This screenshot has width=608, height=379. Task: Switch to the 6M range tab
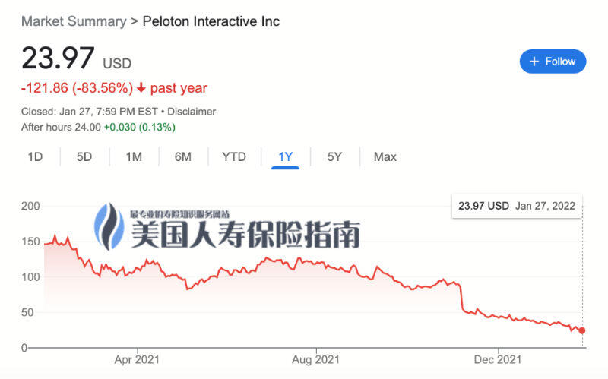183,157
